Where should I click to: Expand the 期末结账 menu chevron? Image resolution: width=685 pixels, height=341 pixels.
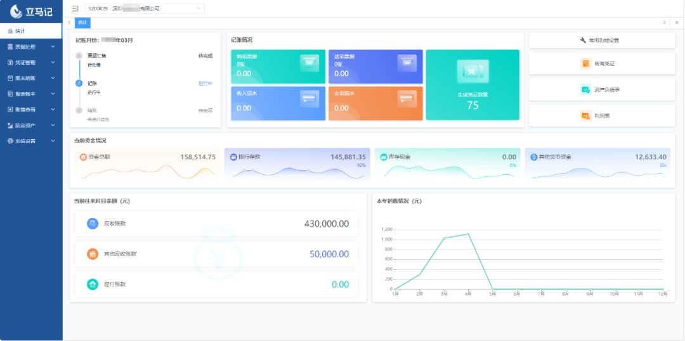(53, 78)
